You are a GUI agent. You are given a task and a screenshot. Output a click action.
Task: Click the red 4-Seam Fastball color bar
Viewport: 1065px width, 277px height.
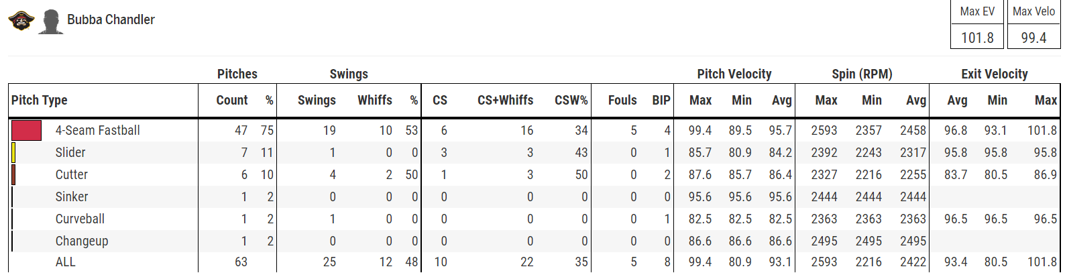click(x=26, y=130)
